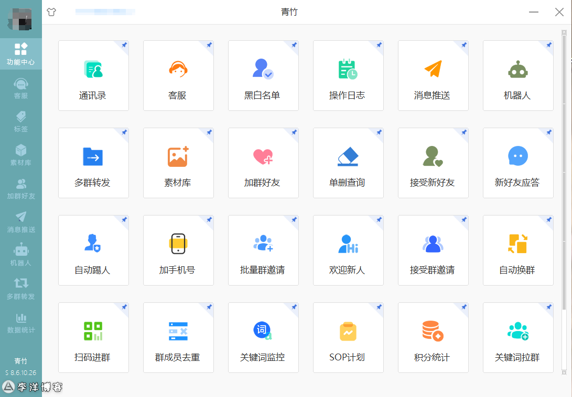Unpin the 欢迎新人 card
The height and width of the screenshot is (397, 572).
(x=379, y=220)
